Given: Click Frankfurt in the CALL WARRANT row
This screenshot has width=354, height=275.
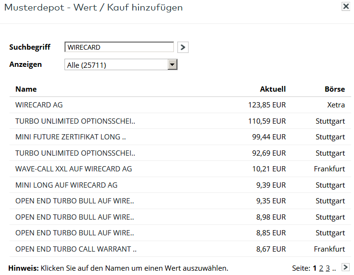Looking at the screenshot, I should [x=329, y=249].
